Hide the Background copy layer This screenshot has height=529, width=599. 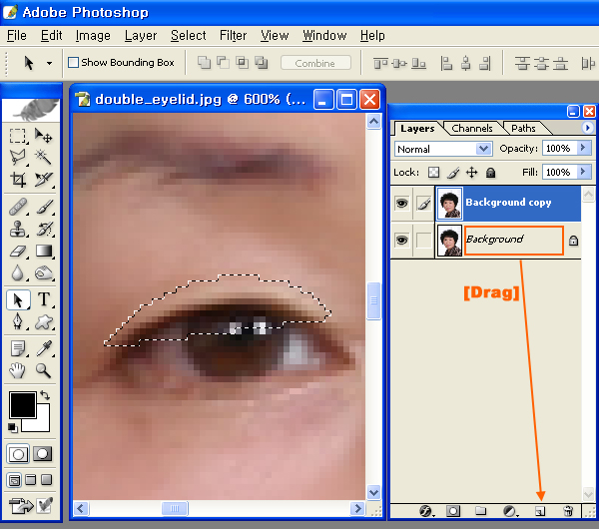pyautogui.click(x=401, y=203)
